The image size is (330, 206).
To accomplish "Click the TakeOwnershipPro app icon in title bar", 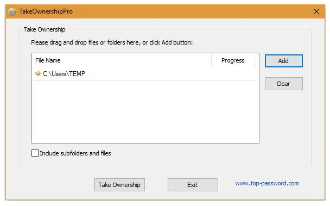I will click(x=12, y=11).
